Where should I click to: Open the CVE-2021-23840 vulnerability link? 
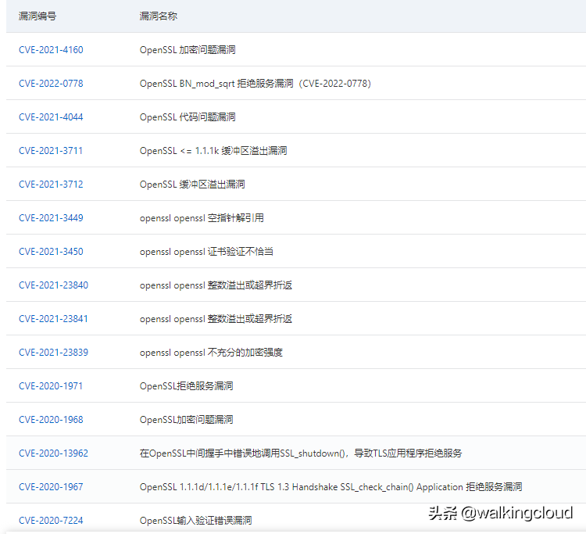point(53,285)
